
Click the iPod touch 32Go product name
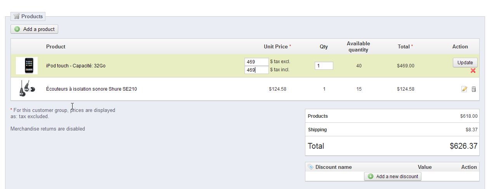pos(76,66)
